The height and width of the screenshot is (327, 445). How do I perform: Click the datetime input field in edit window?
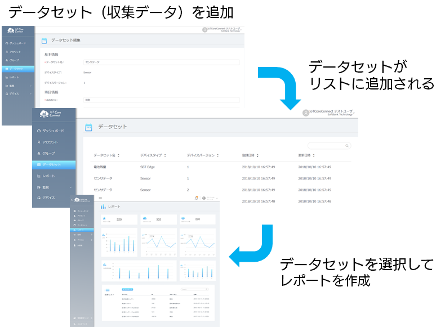(x=162, y=100)
